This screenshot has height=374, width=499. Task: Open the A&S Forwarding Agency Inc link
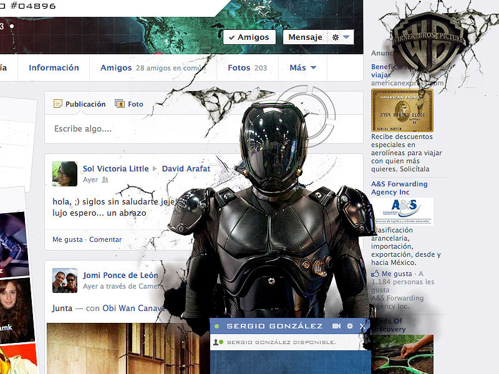click(399, 188)
